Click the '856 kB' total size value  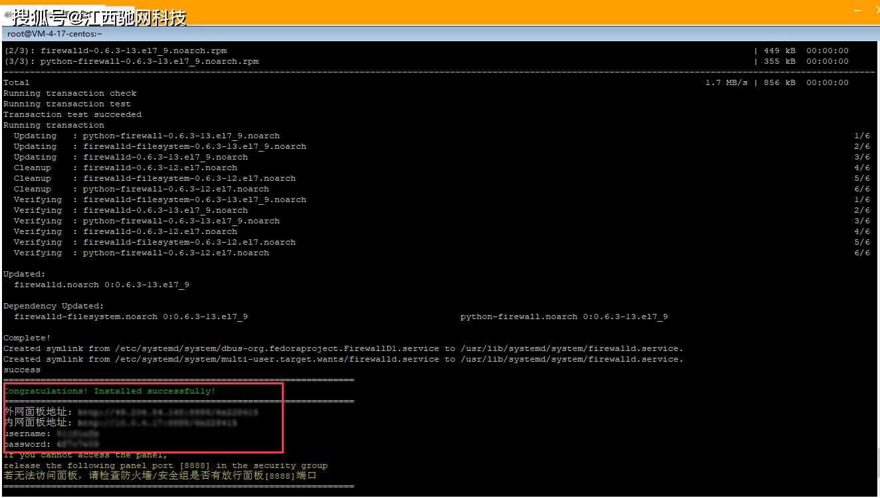tap(780, 82)
